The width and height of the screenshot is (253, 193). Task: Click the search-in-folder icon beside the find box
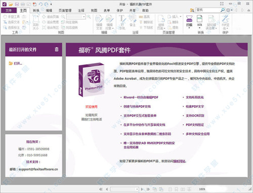(x=192, y=10)
